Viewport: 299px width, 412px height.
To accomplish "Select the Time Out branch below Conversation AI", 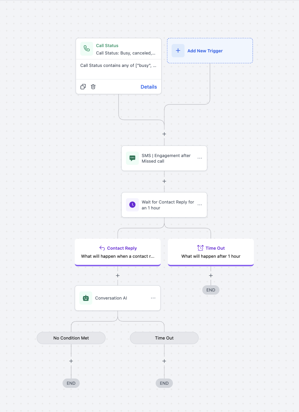I will click(x=164, y=338).
